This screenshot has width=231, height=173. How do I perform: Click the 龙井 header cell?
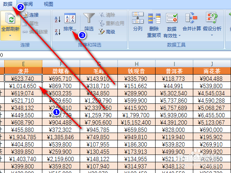(23, 71)
